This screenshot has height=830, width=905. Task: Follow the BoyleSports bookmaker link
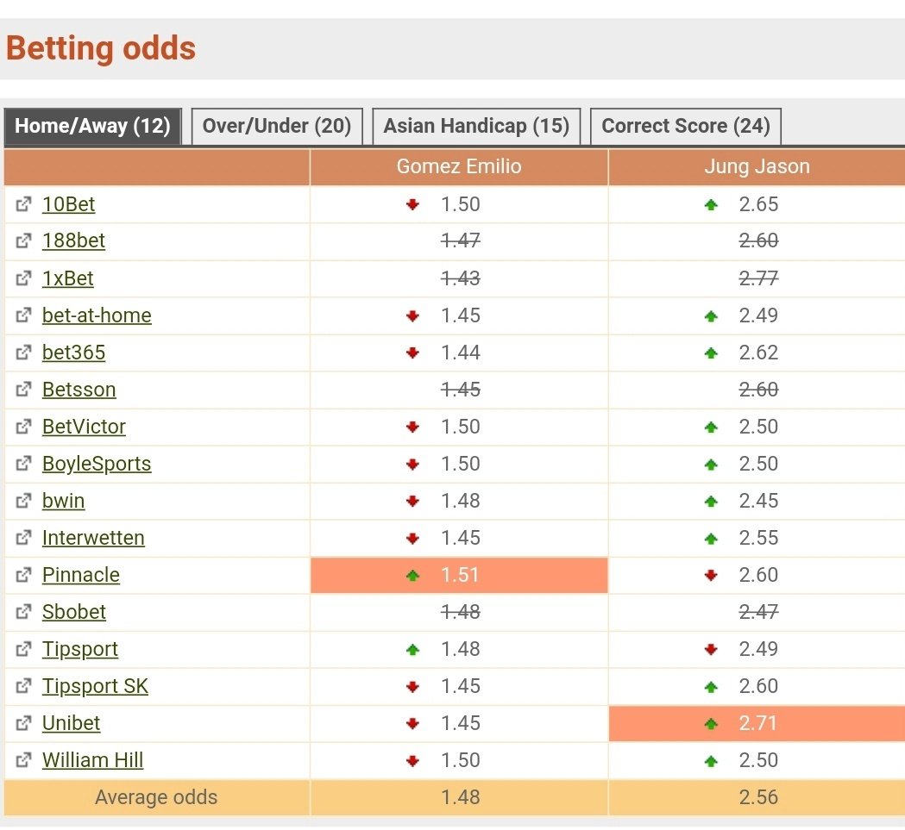(x=97, y=465)
